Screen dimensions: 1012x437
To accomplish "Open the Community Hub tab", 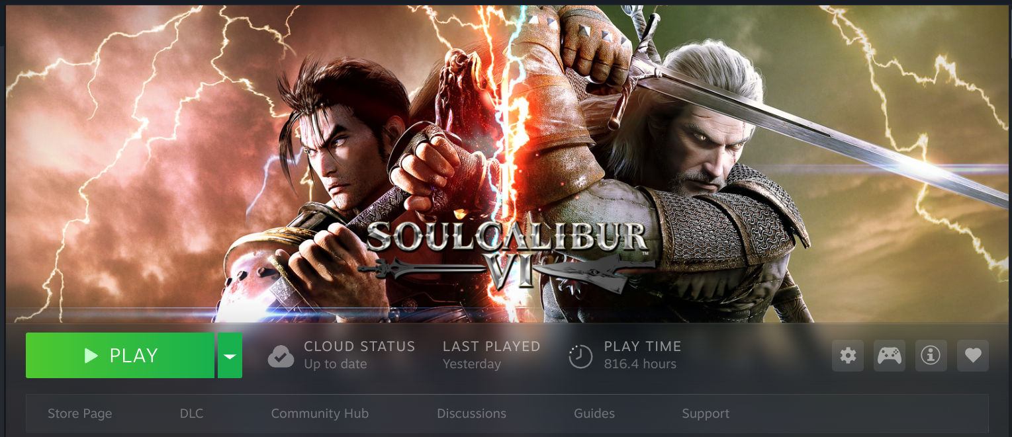I will pos(320,414).
